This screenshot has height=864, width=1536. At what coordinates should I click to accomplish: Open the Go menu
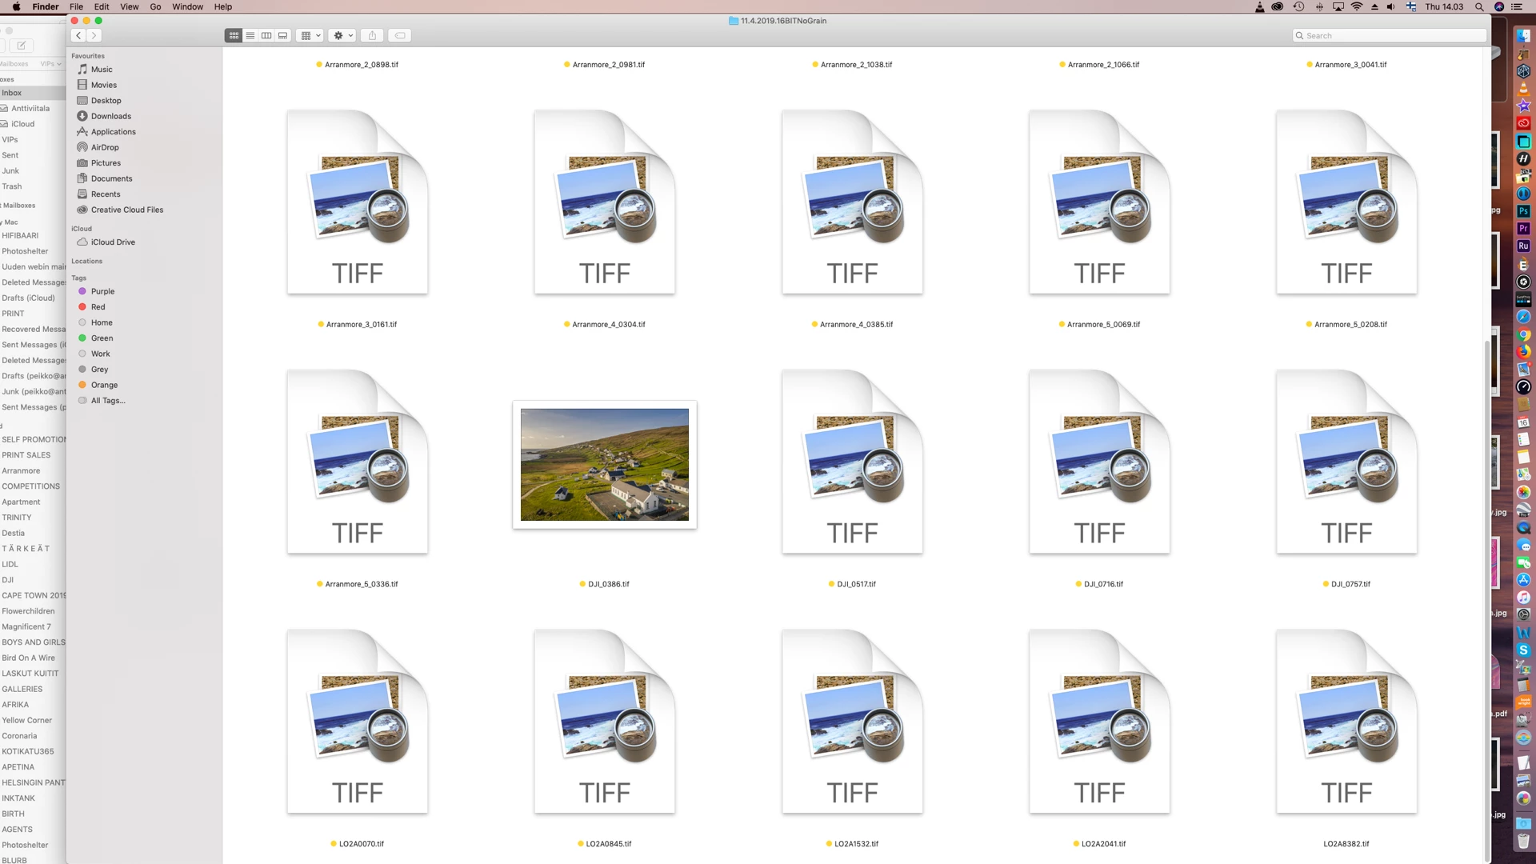155,6
